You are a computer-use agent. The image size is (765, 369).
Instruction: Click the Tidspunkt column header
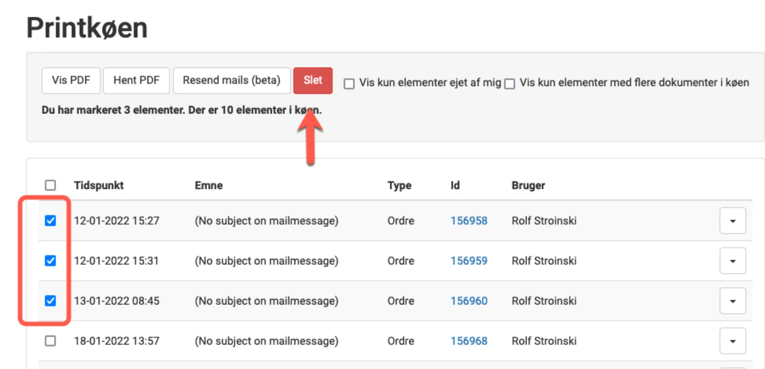[x=99, y=185]
